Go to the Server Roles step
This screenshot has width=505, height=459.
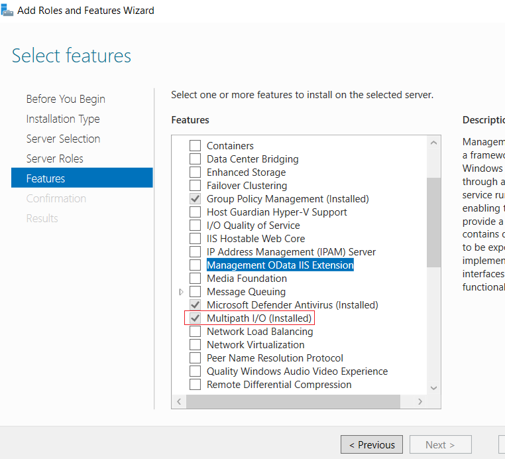coord(55,159)
